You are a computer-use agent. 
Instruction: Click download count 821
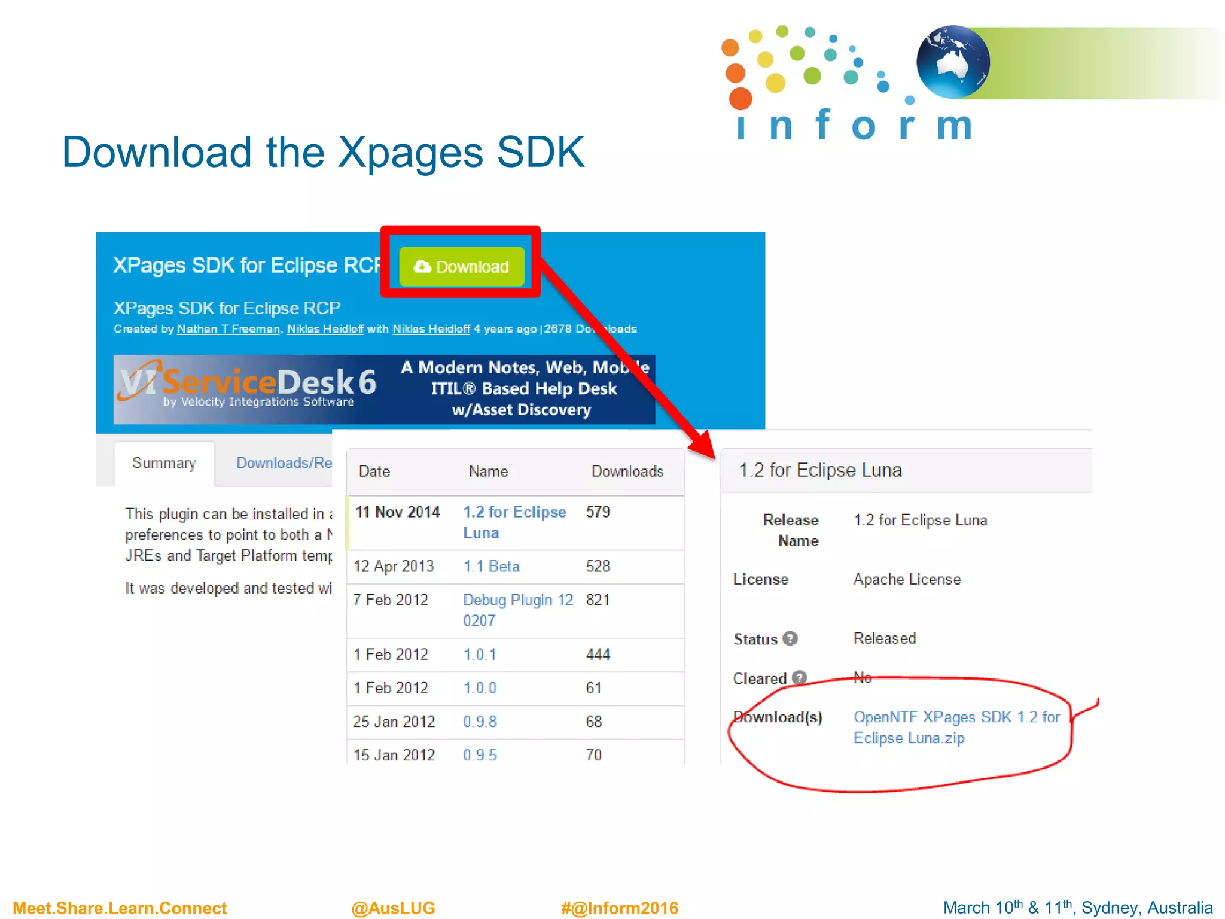[598, 600]
